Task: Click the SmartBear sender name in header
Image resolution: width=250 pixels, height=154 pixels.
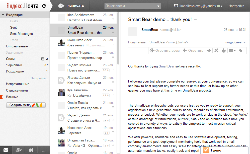Action: (150, 30)
